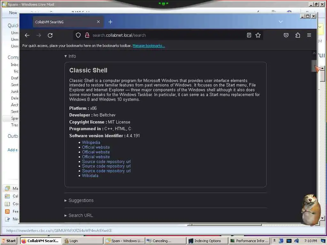Screen dimensions: 327x245
Task: Go forward to the next page
Action: click(39, 35)
